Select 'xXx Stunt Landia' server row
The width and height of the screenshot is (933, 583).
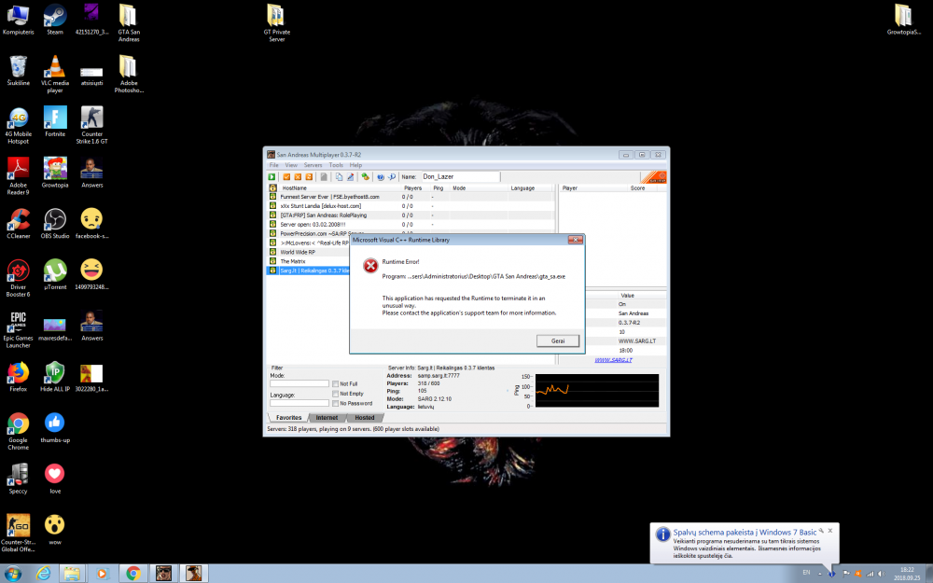coord(411,206)
